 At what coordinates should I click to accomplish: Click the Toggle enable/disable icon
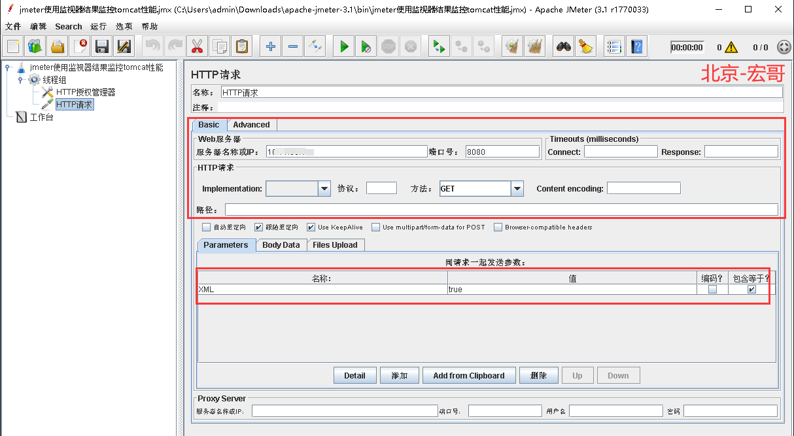coord(315,46)
